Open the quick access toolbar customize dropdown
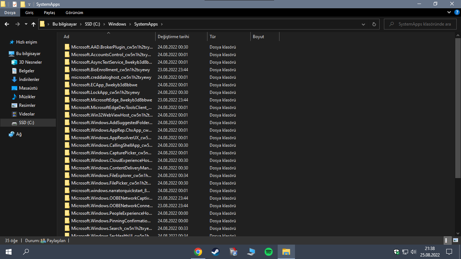461x259 pixels. (x=30, y=4)
